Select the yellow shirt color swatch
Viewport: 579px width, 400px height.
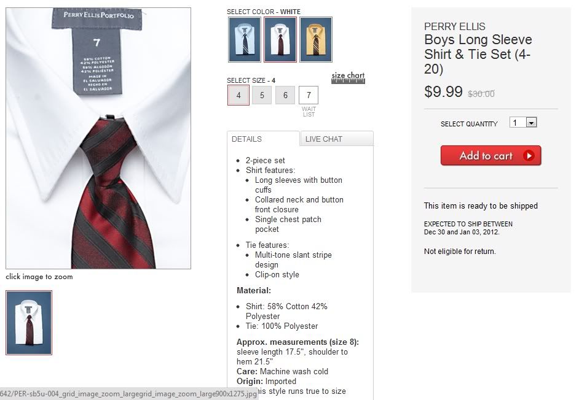316,39
